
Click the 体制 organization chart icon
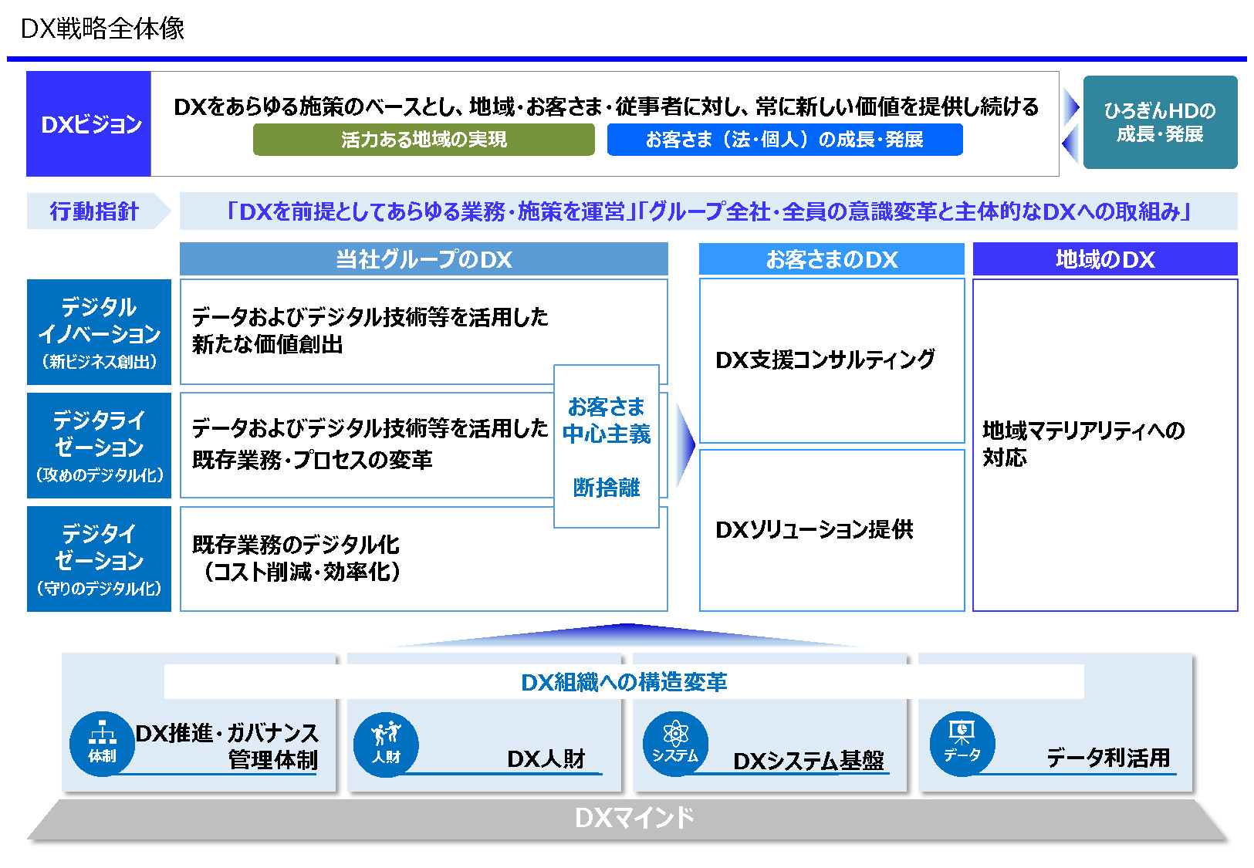(102, 744)
